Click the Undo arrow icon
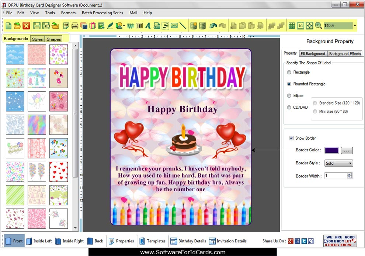The image size is (365, 256). (213, 26)
